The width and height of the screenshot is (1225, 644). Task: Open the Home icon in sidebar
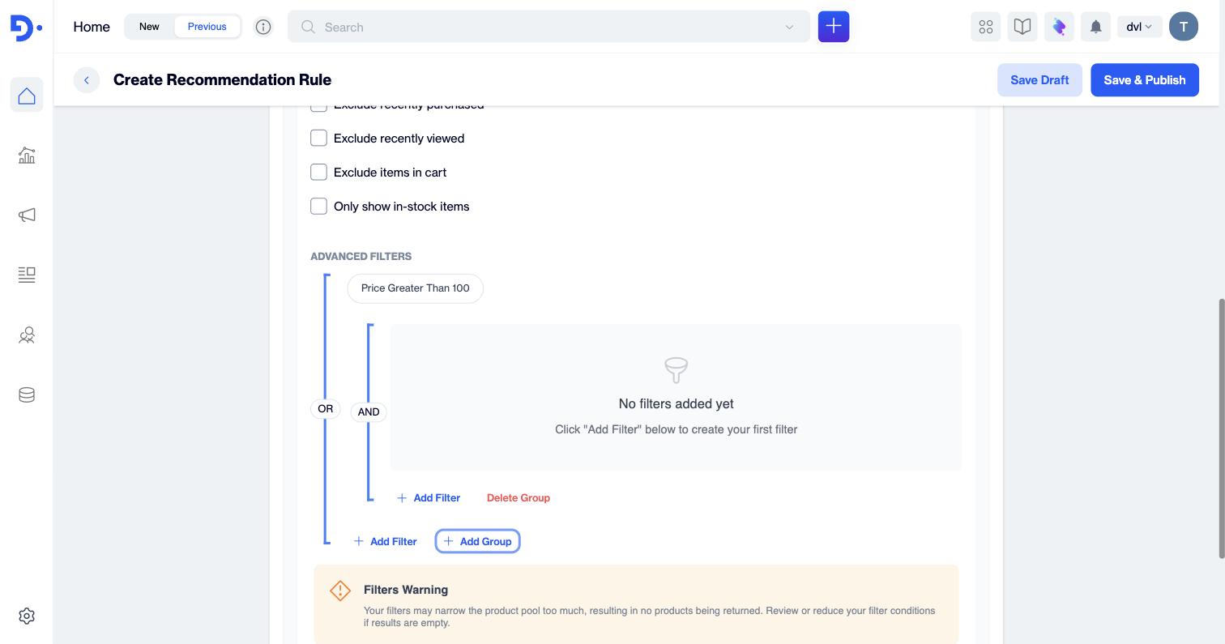pos(27,96)
